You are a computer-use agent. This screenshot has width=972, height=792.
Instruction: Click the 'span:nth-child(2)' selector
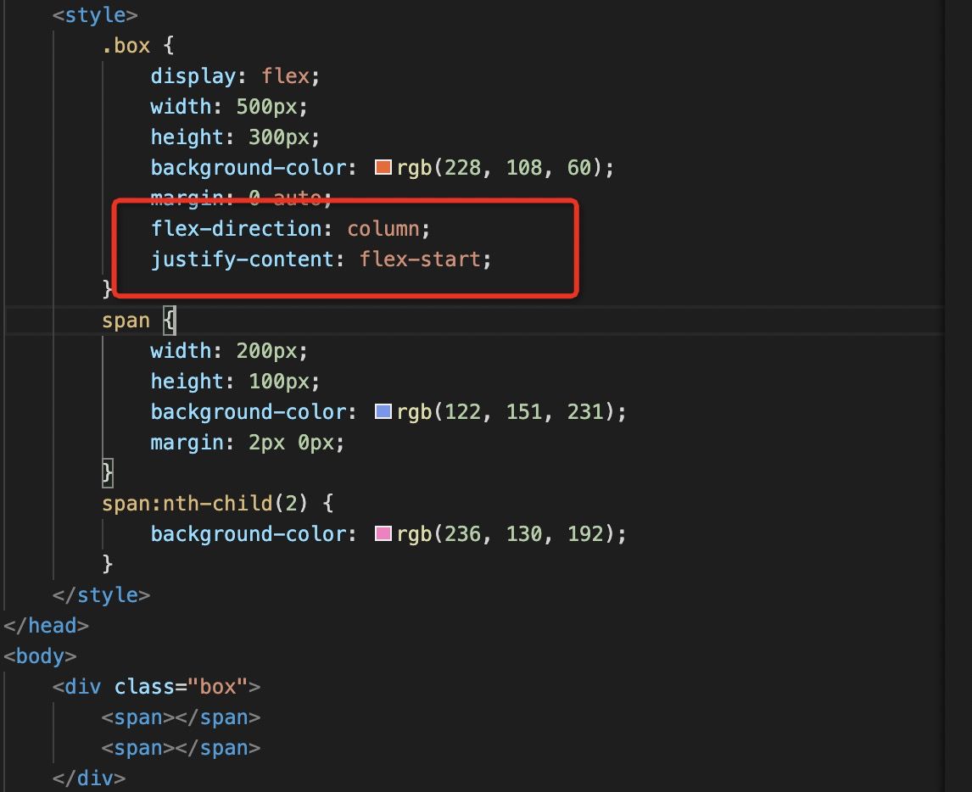click(x=204, y=503)
